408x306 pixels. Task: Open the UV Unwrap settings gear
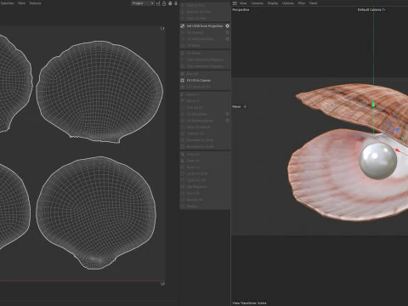[227, 32]
